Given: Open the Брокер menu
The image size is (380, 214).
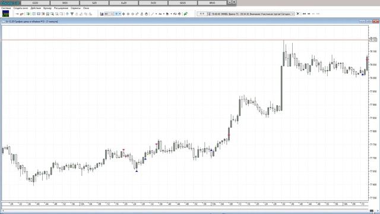Looking at the screenshot, I should coord(47,8).
